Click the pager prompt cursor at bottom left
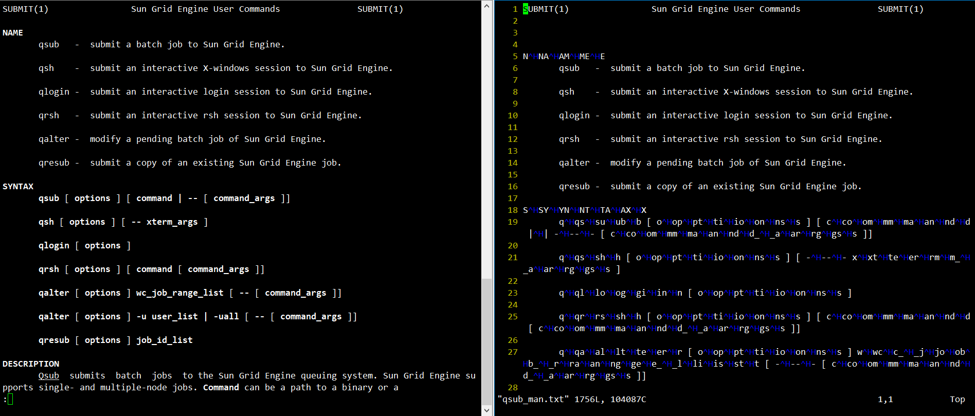 (10, 400)
